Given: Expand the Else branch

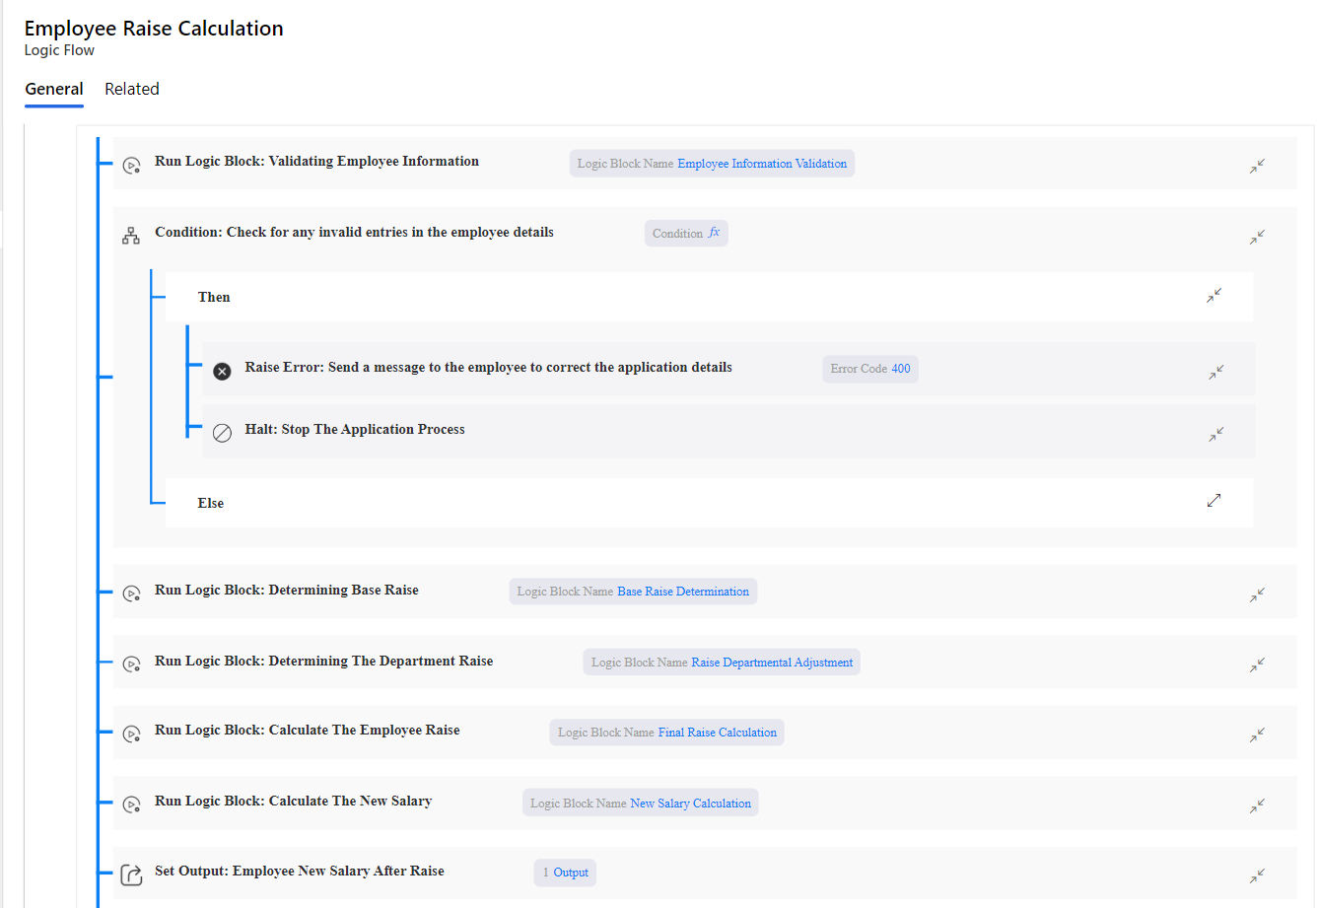Looking at the screenshot, I should [x=1213, y=500].
